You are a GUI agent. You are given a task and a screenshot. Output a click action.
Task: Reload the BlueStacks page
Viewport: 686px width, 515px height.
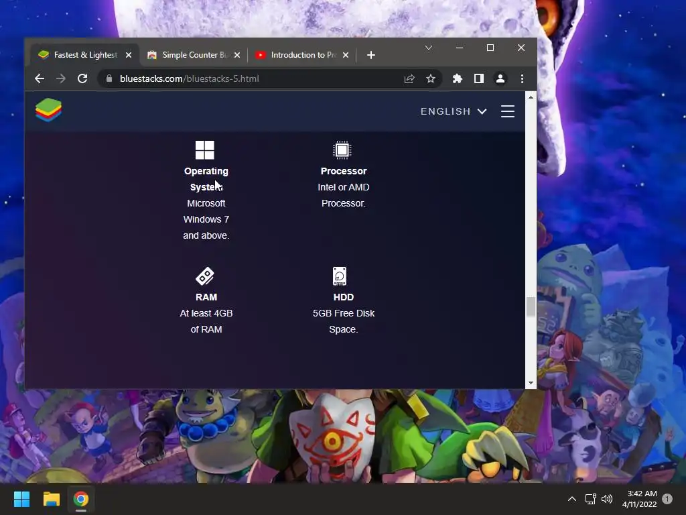tap(82, 78)
